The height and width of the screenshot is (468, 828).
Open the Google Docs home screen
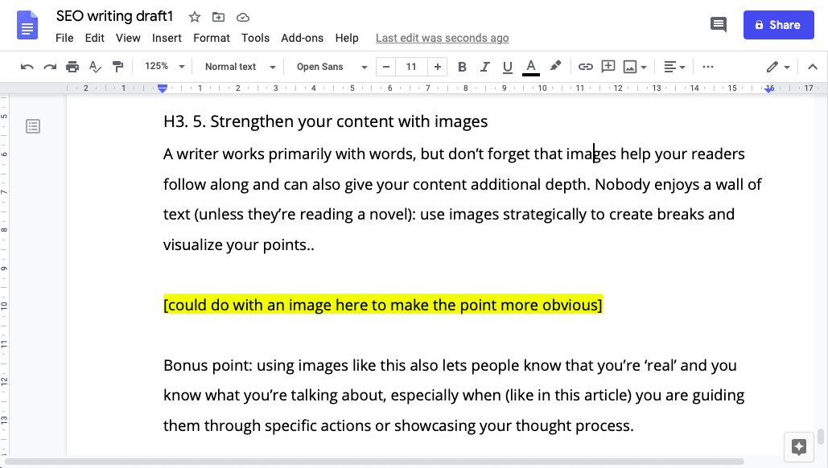tap(27, 25)
